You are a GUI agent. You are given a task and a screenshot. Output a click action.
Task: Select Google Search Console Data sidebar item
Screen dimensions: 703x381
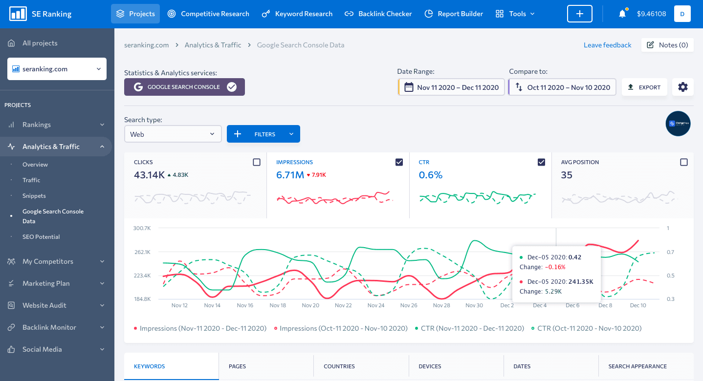point(53,216)
